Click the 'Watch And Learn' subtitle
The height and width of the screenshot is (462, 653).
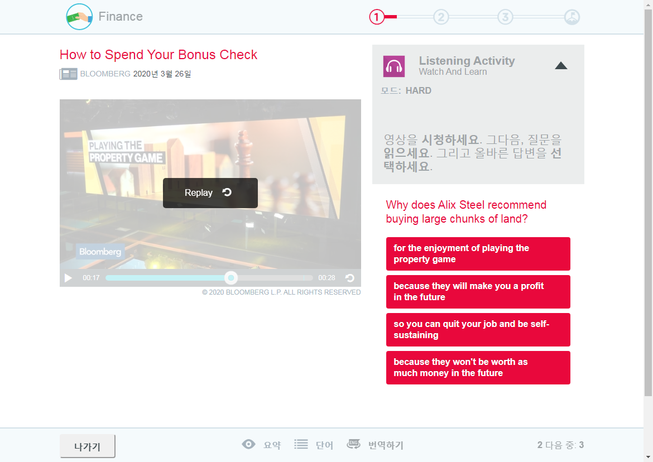point(453,71)
